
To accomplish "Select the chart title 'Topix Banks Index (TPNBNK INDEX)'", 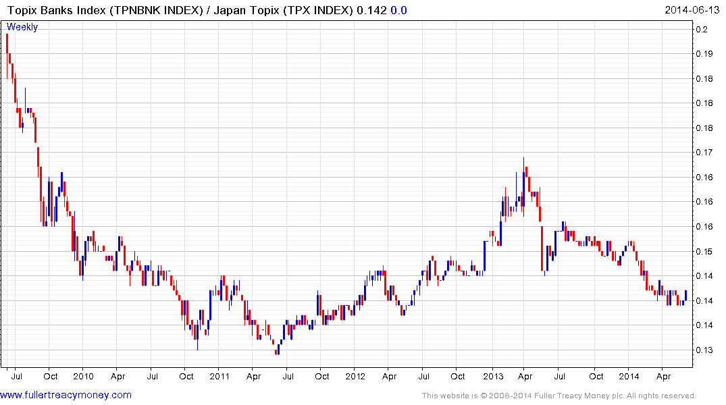I will click(105, 10).
